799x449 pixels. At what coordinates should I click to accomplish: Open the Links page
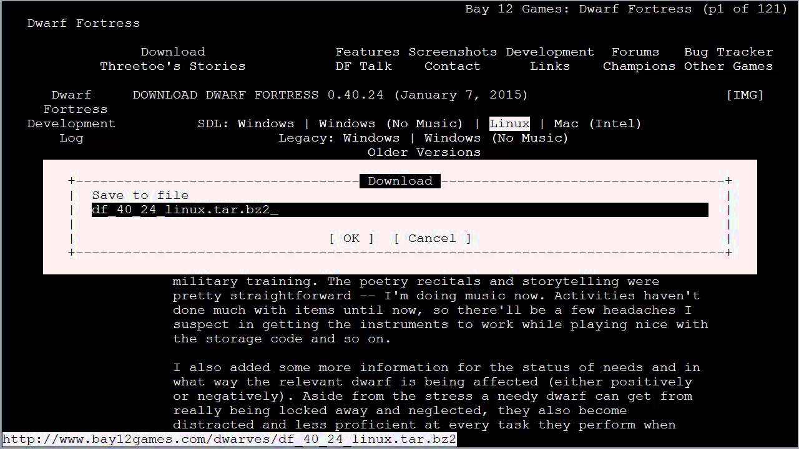click(550, 66)
